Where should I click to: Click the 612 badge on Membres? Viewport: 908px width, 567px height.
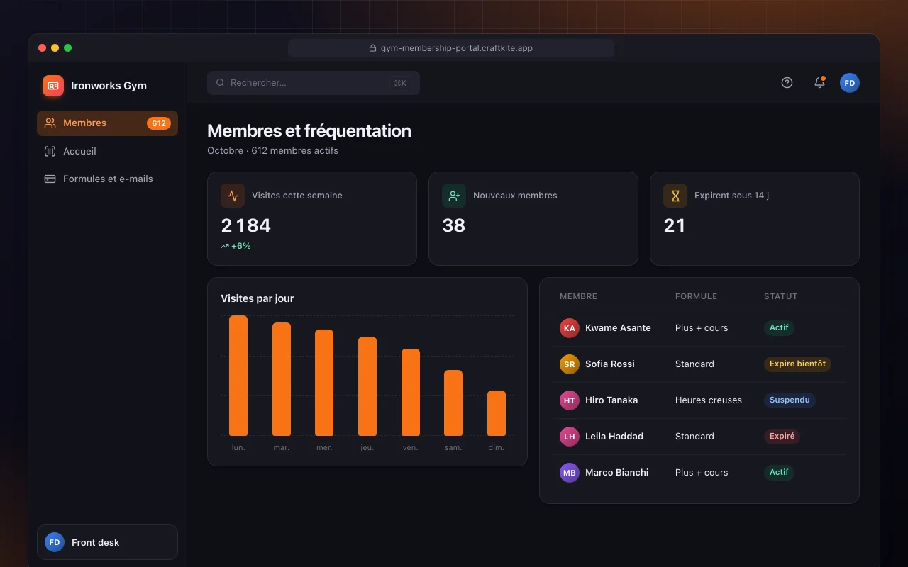pos(159,123)
